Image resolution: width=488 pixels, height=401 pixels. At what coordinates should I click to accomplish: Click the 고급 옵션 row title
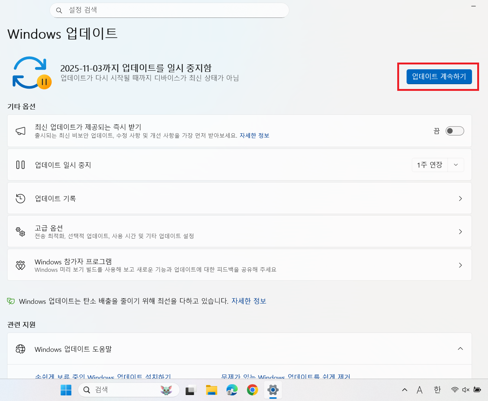tap(49, 228)
